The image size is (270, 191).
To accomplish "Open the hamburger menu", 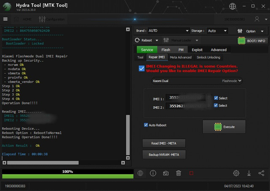I will click(x=5, y=19).
